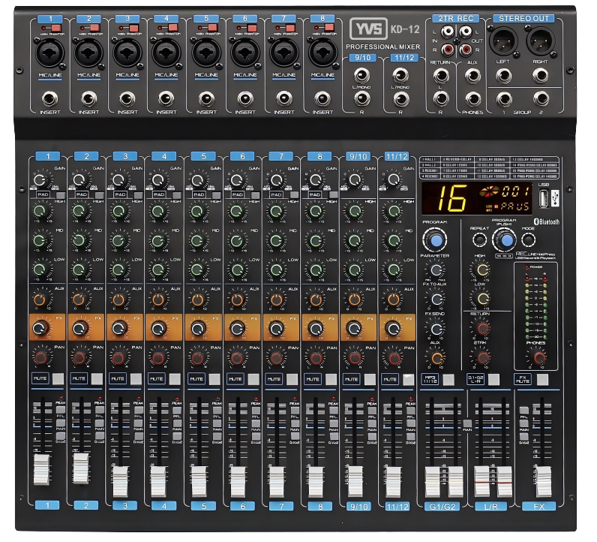Toggle channel 1 48V phantom power switch
The height and width of the screenshot is (542, 597).
point(55,28)
